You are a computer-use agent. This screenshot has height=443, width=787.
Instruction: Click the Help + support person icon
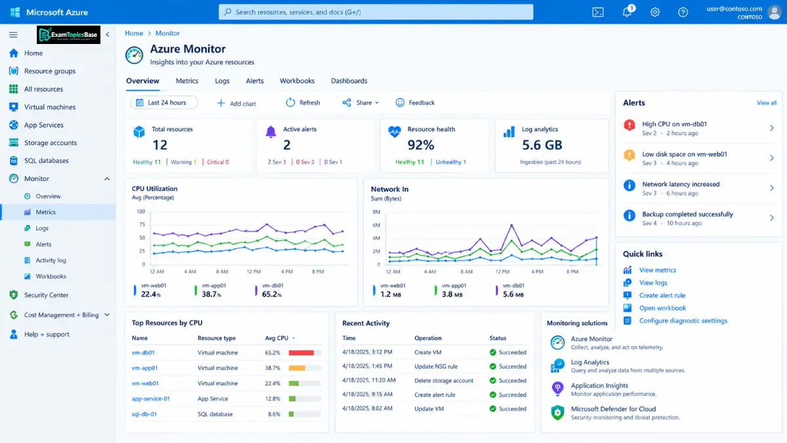point(13,334)
